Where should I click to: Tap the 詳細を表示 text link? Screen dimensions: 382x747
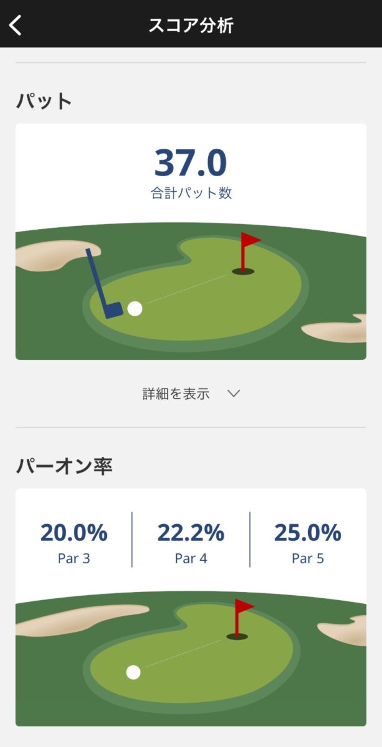click(x=176, y=393)
